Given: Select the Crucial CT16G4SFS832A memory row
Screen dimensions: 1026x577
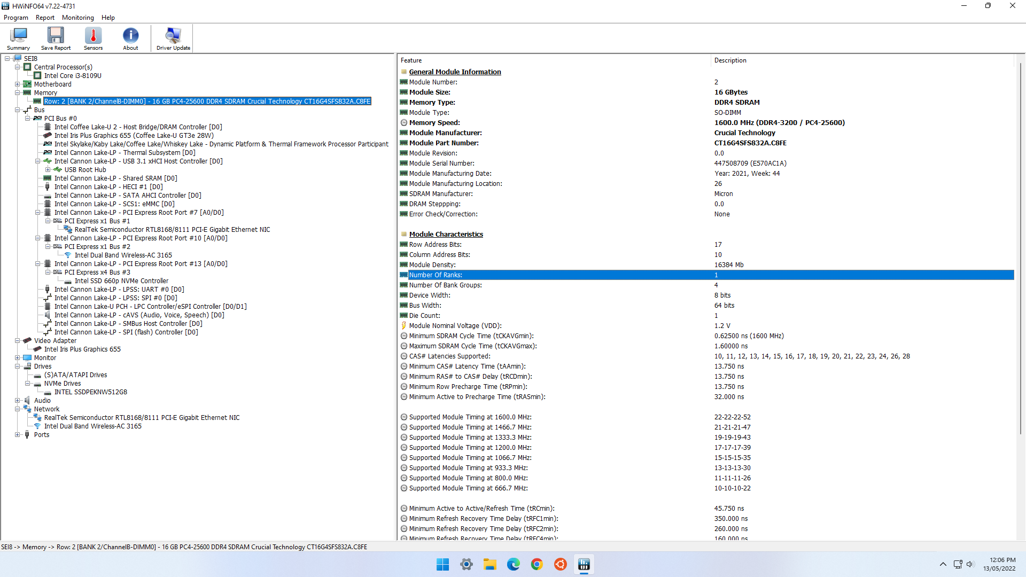Looking at the screenshot, I should tap(207, 102).
